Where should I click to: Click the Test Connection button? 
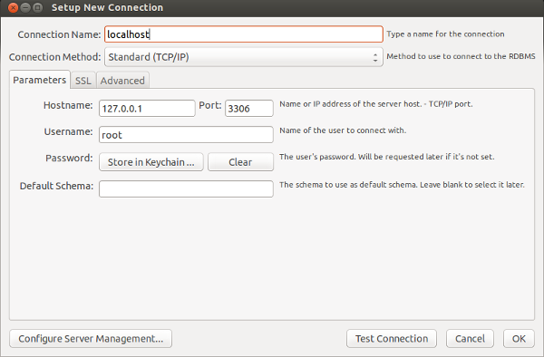(x=392, y=339)
